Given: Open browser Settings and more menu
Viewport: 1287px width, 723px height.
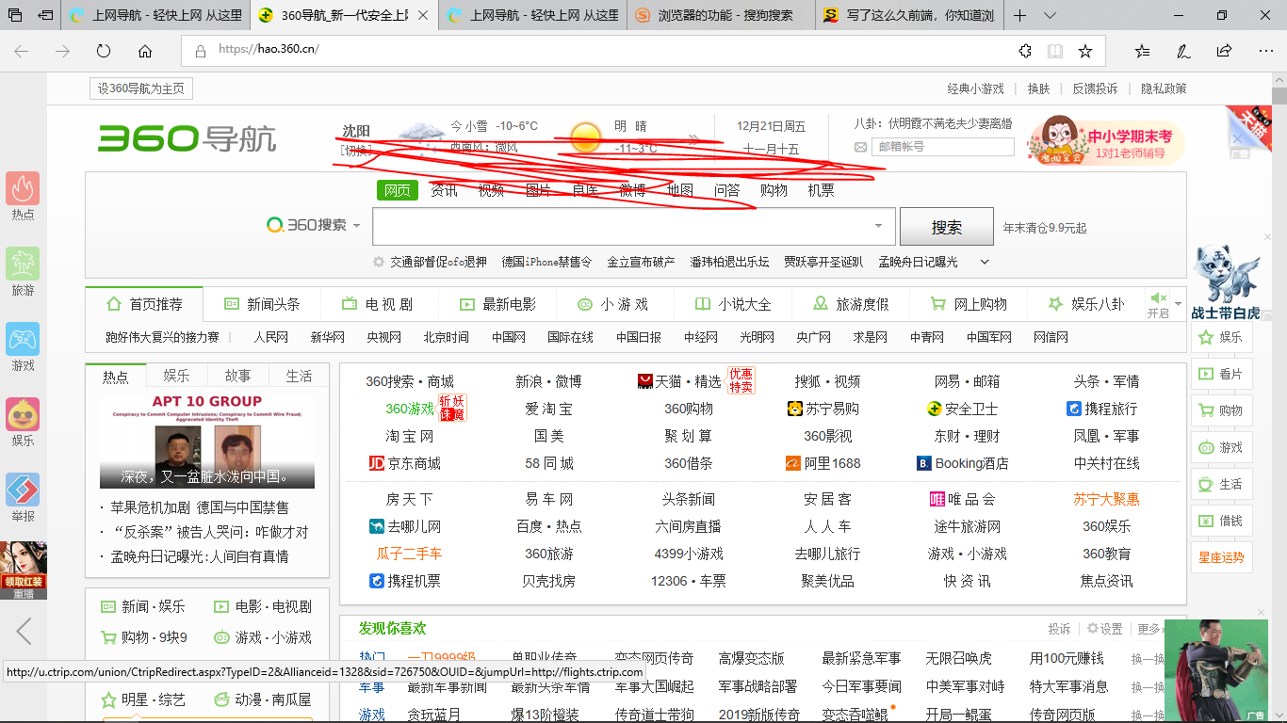Looking at the screenshot, I should [x=1265, y=51].
